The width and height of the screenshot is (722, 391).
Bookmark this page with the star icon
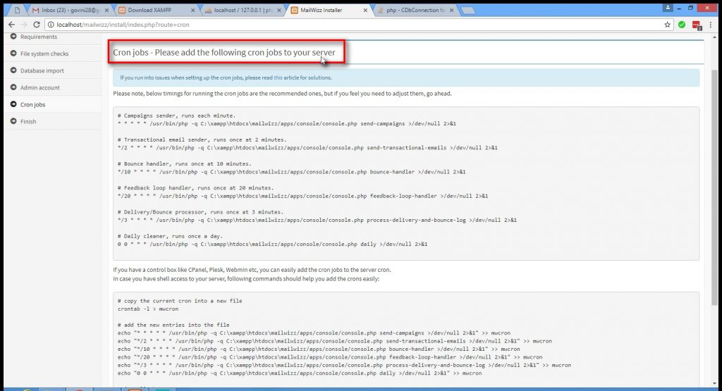coord(667,25)
